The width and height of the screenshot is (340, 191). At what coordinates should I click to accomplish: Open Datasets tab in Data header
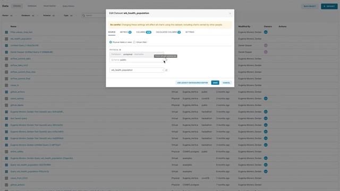pyautogui.click(x=17, y=6)
